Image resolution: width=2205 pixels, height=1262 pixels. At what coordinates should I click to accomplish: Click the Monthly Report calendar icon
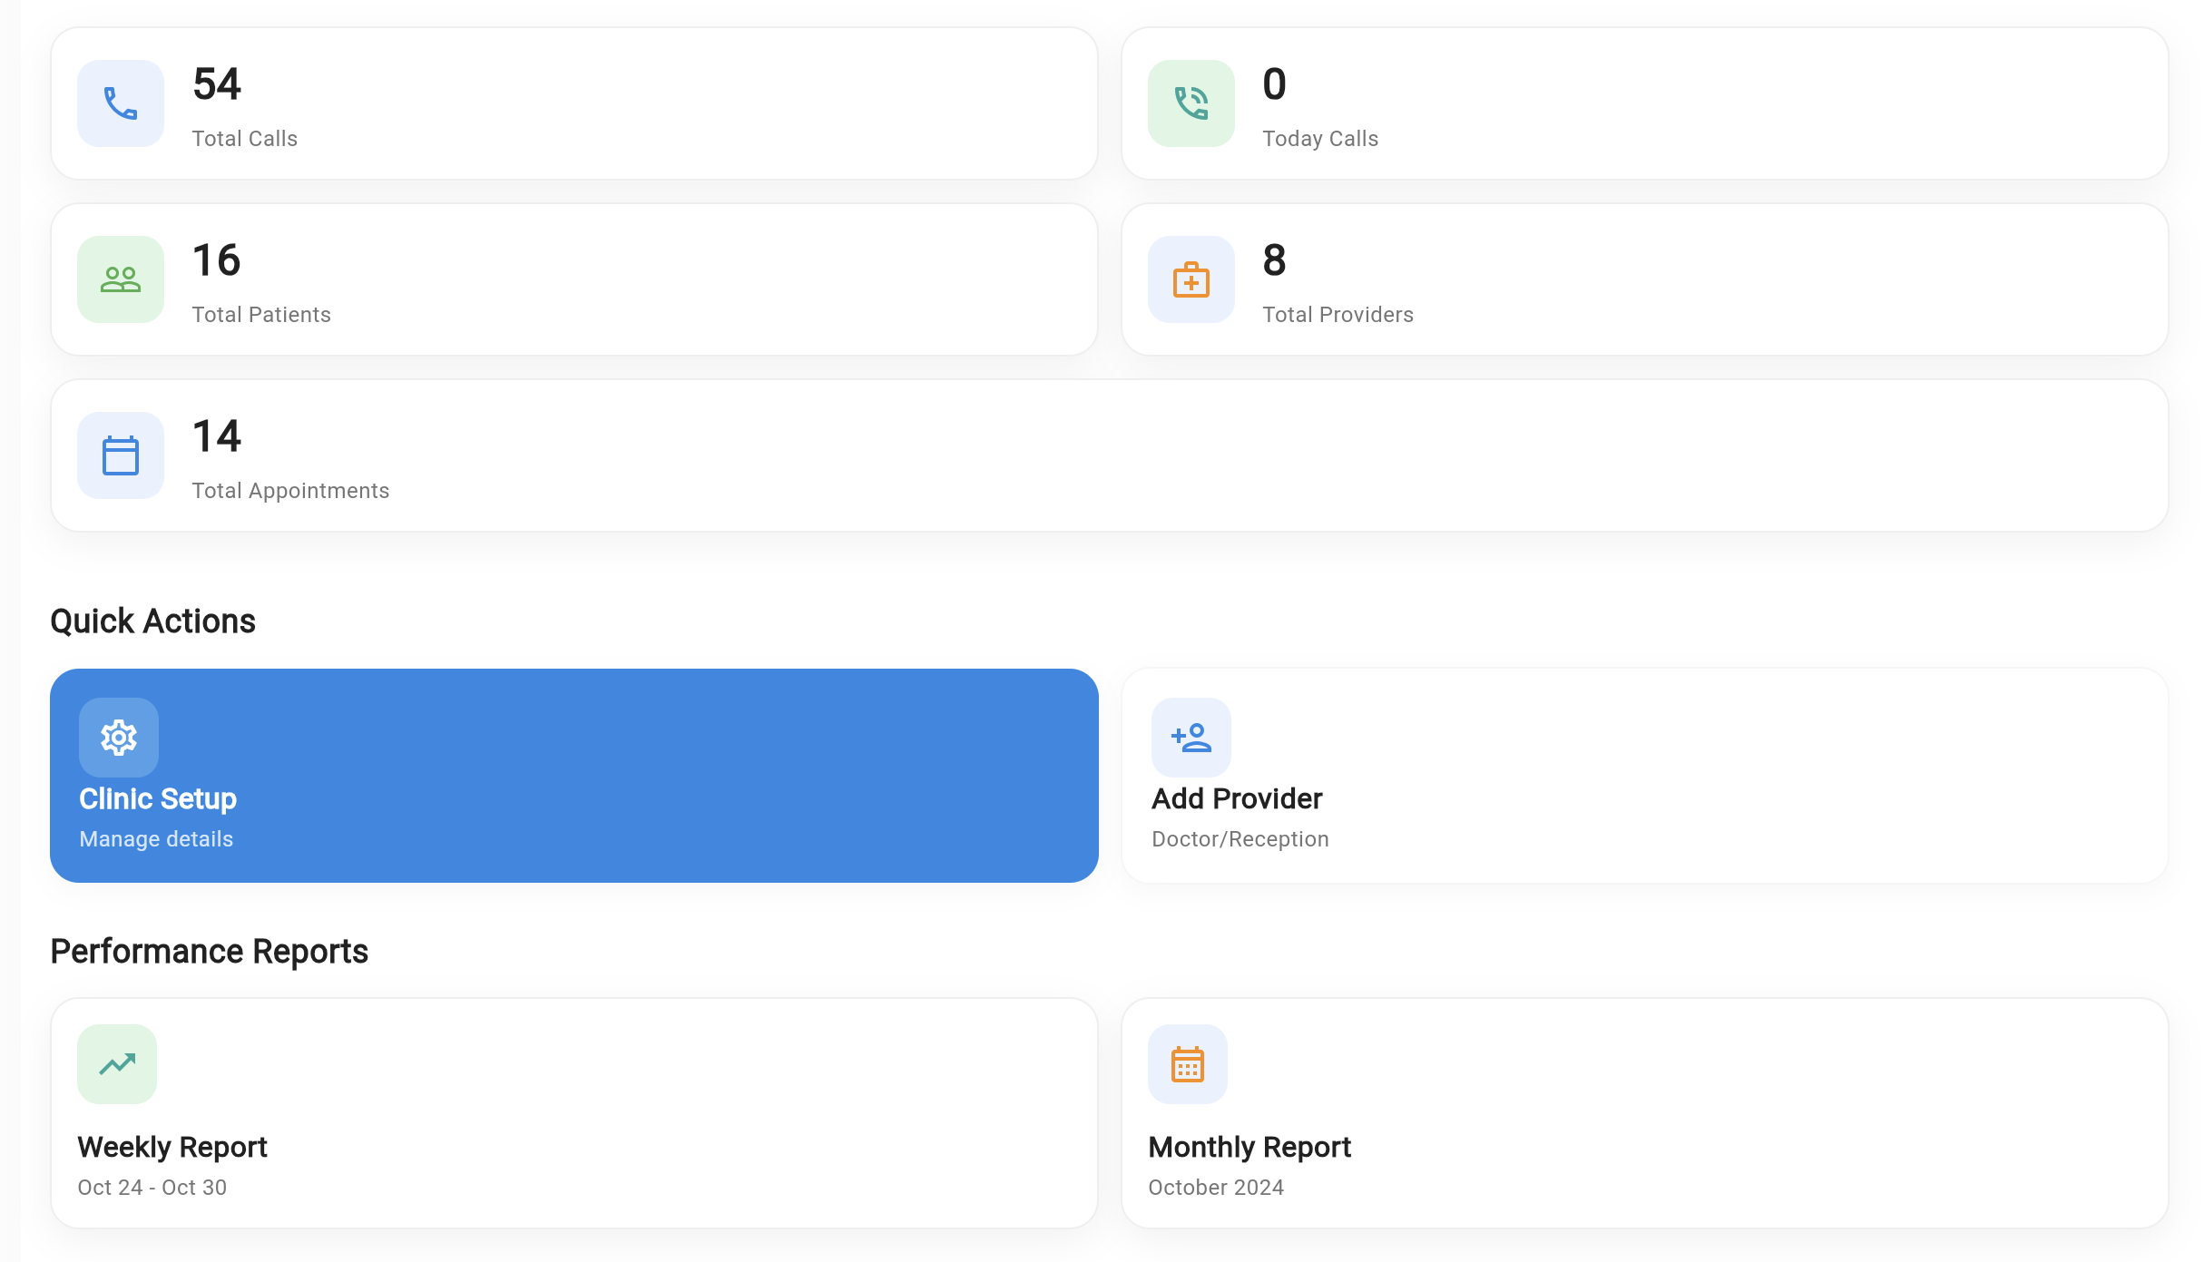tap(1187, 1063)
